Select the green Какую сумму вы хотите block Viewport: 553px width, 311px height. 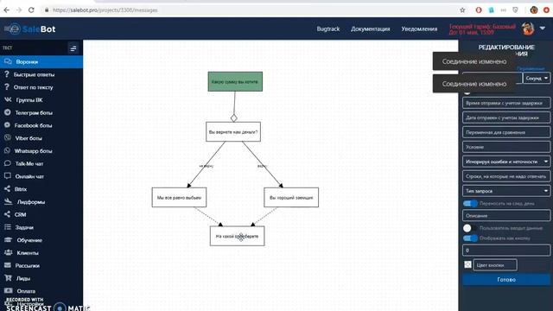tap(235, 81)
